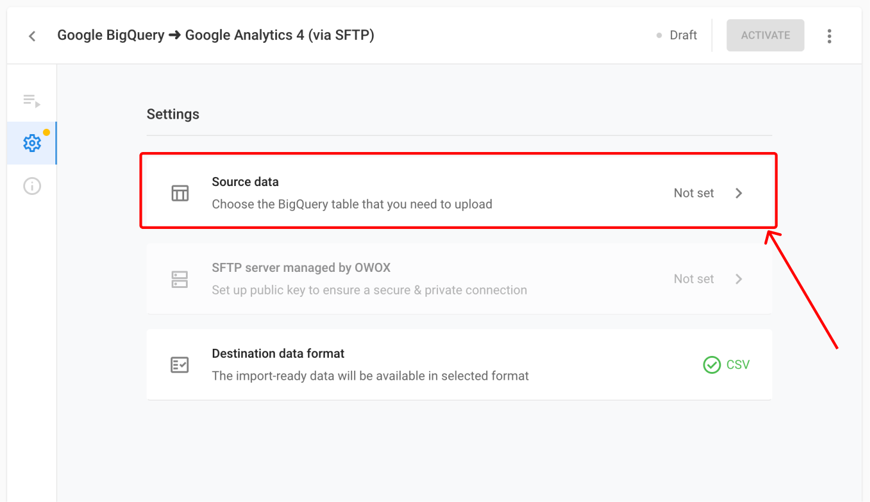Open the SFTP server managed by OWOX row
Screen dimensions: 870x502
[459, 278]
